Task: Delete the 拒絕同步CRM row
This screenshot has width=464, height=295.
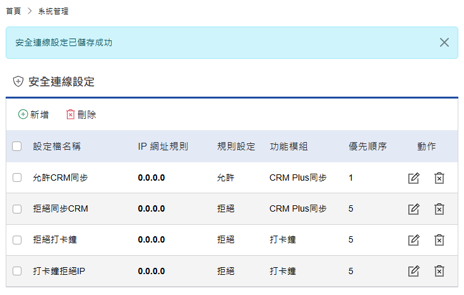Action: [439, 209]
